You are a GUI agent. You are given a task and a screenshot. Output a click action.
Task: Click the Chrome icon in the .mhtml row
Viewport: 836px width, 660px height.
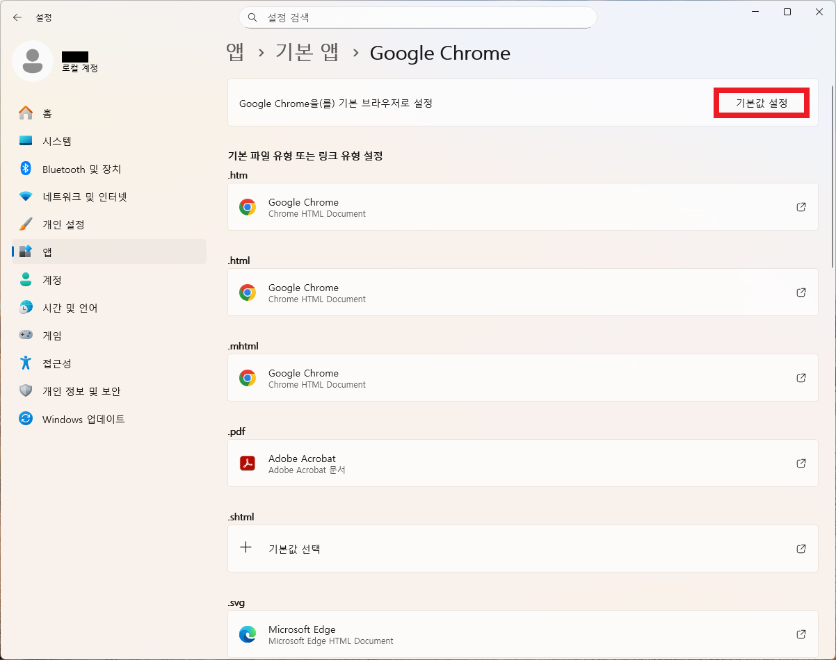(248, 378)
